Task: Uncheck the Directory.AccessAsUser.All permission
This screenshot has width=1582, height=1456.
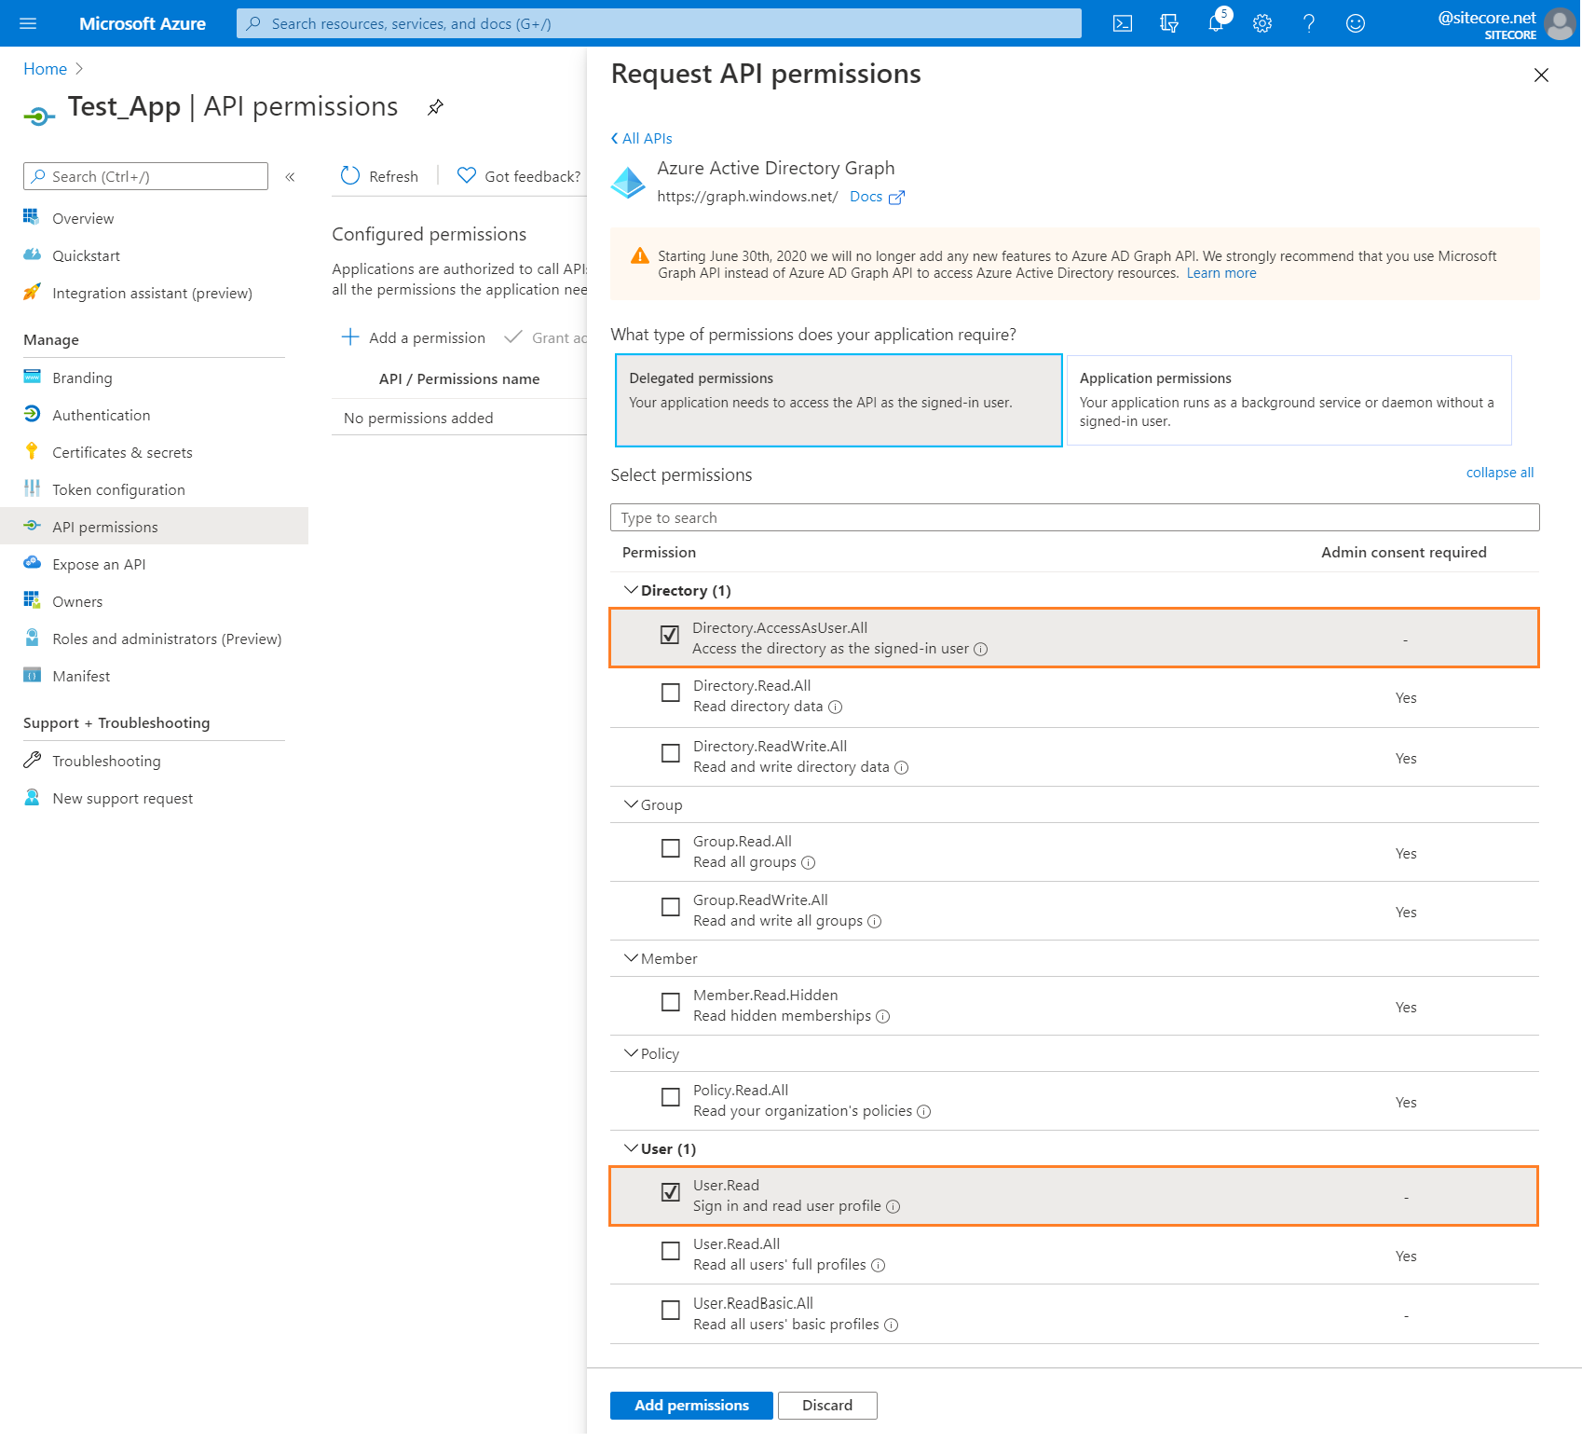Action: (x=670, y=635)
